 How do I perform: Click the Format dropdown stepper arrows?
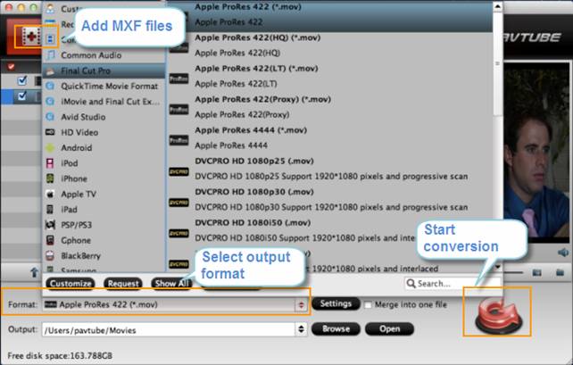pyautogui.click(x=301, y=304)
